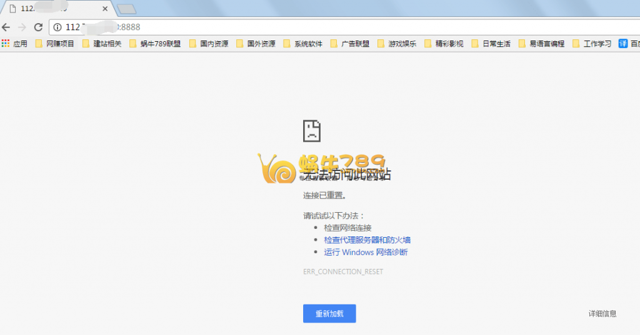Viewport: 640px width, 335px height.
Task: Open the 系统软件 bookmark folder
Action: [303, 44]
